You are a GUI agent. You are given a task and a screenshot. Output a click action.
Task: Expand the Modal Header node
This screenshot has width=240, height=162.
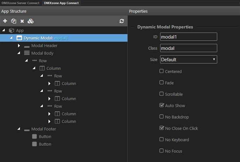(19, 46)
